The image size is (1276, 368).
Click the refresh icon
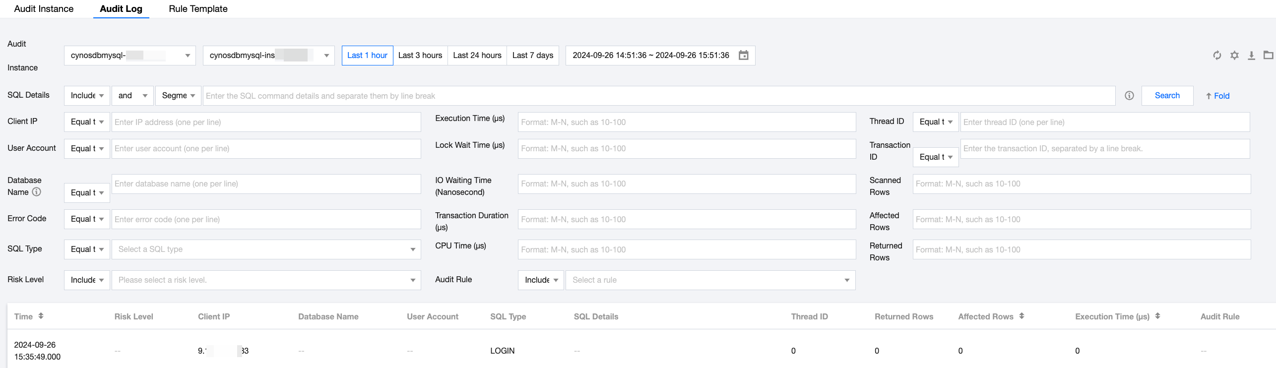pyautogui.click(x=1217, y=56)
